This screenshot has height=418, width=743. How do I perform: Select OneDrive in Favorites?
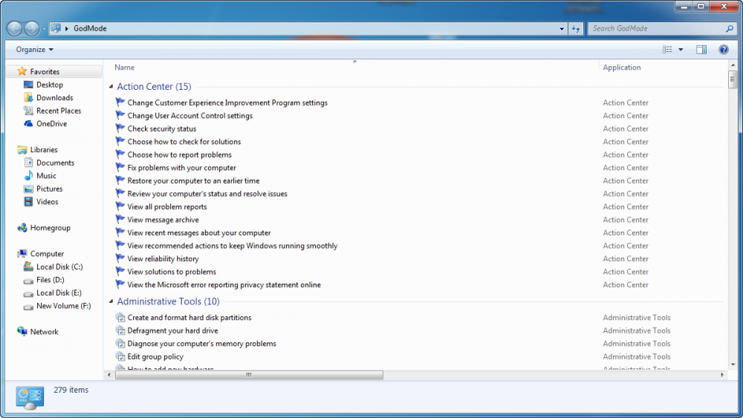coord(51,124)
